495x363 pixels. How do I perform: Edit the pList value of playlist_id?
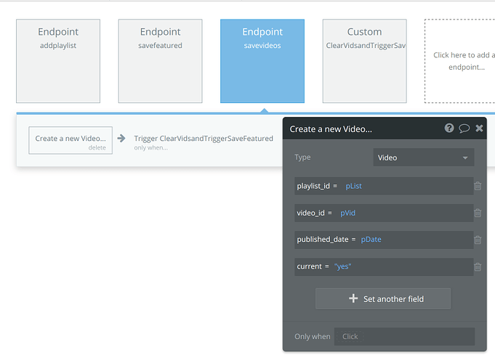[x=354, y=186]
